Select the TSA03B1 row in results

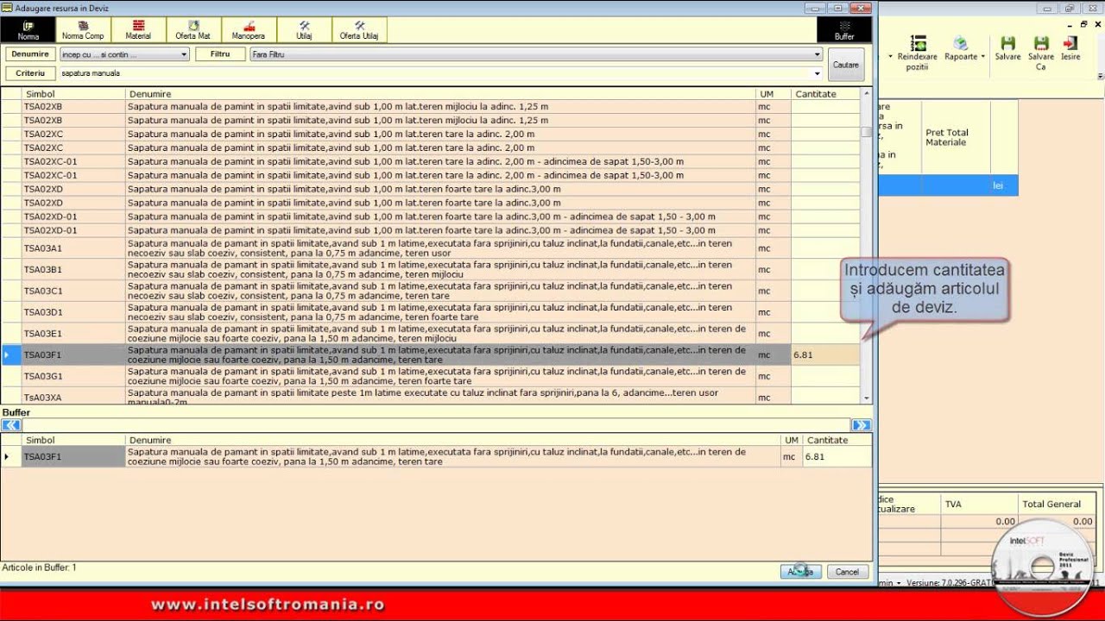pyautogui.click(x=430, y=270)
